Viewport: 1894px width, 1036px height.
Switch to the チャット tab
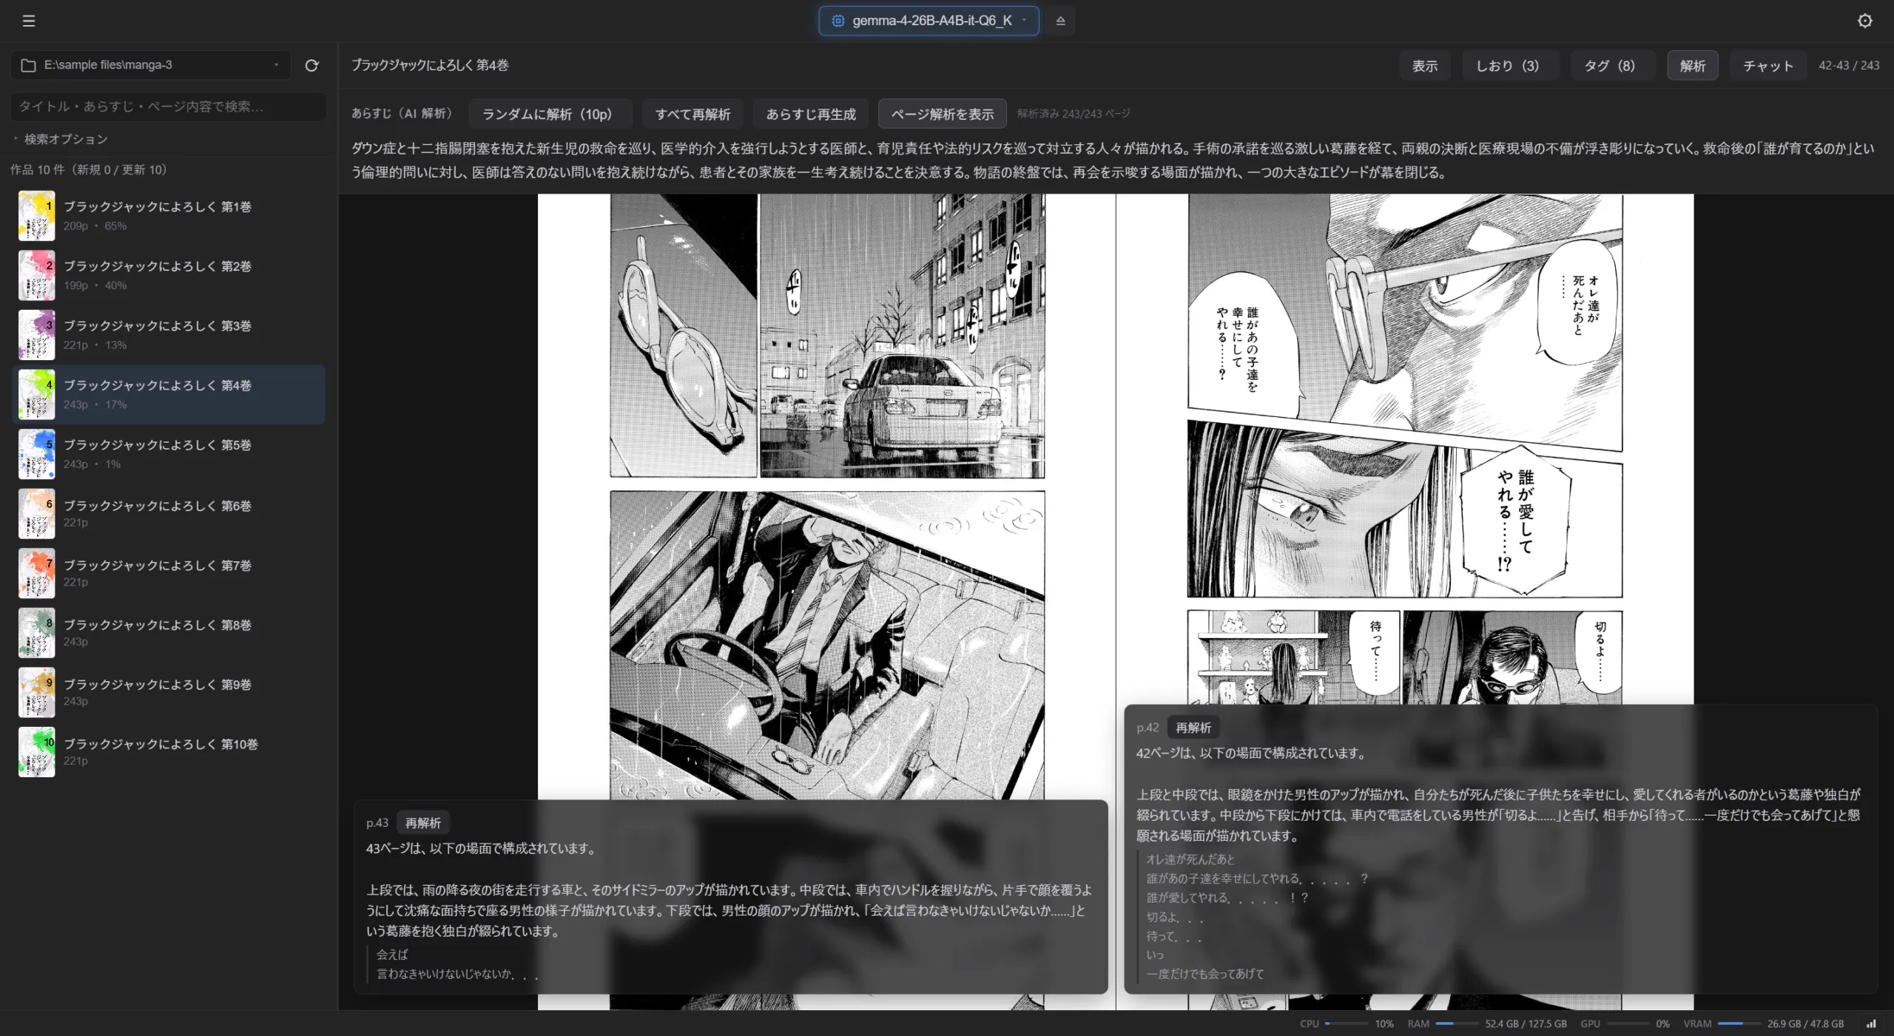tap(1768, 66)
